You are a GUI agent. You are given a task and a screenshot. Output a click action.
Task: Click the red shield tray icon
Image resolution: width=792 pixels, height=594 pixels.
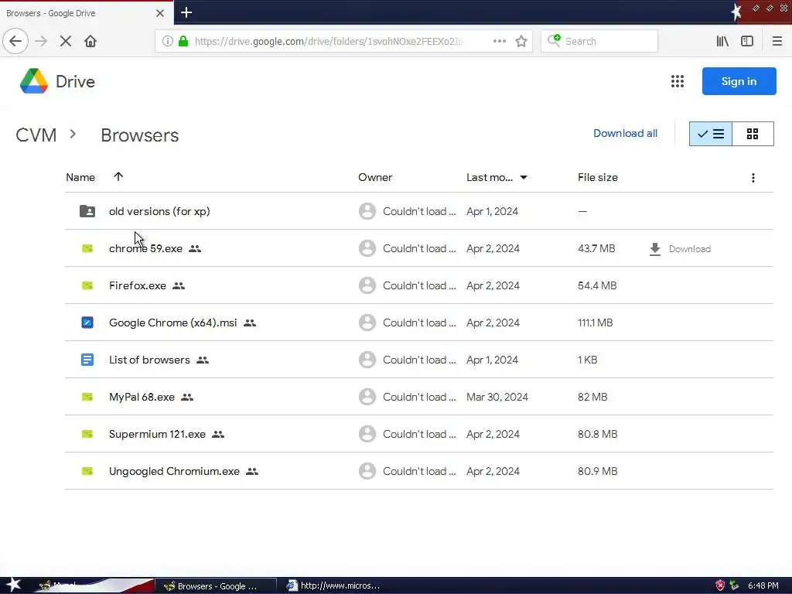point(720,585)
